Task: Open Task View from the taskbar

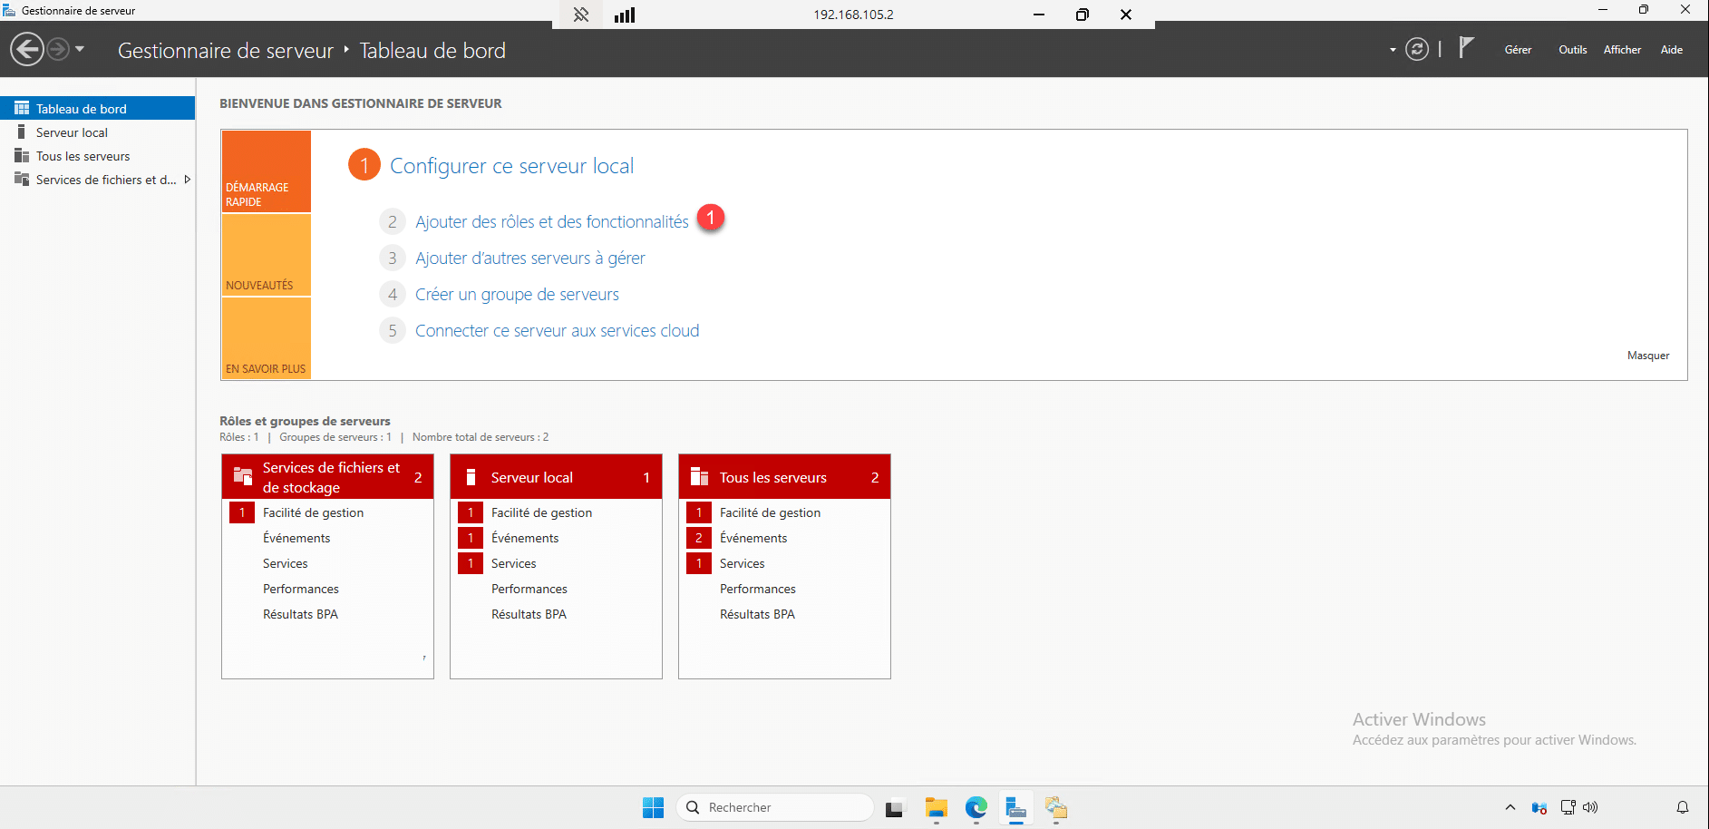Action: [896, 807]
